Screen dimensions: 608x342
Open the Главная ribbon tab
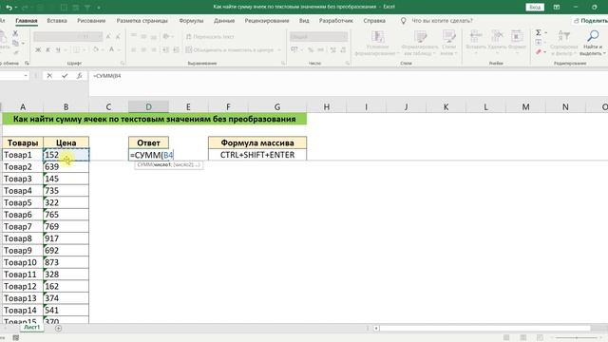tap(27, 21)
